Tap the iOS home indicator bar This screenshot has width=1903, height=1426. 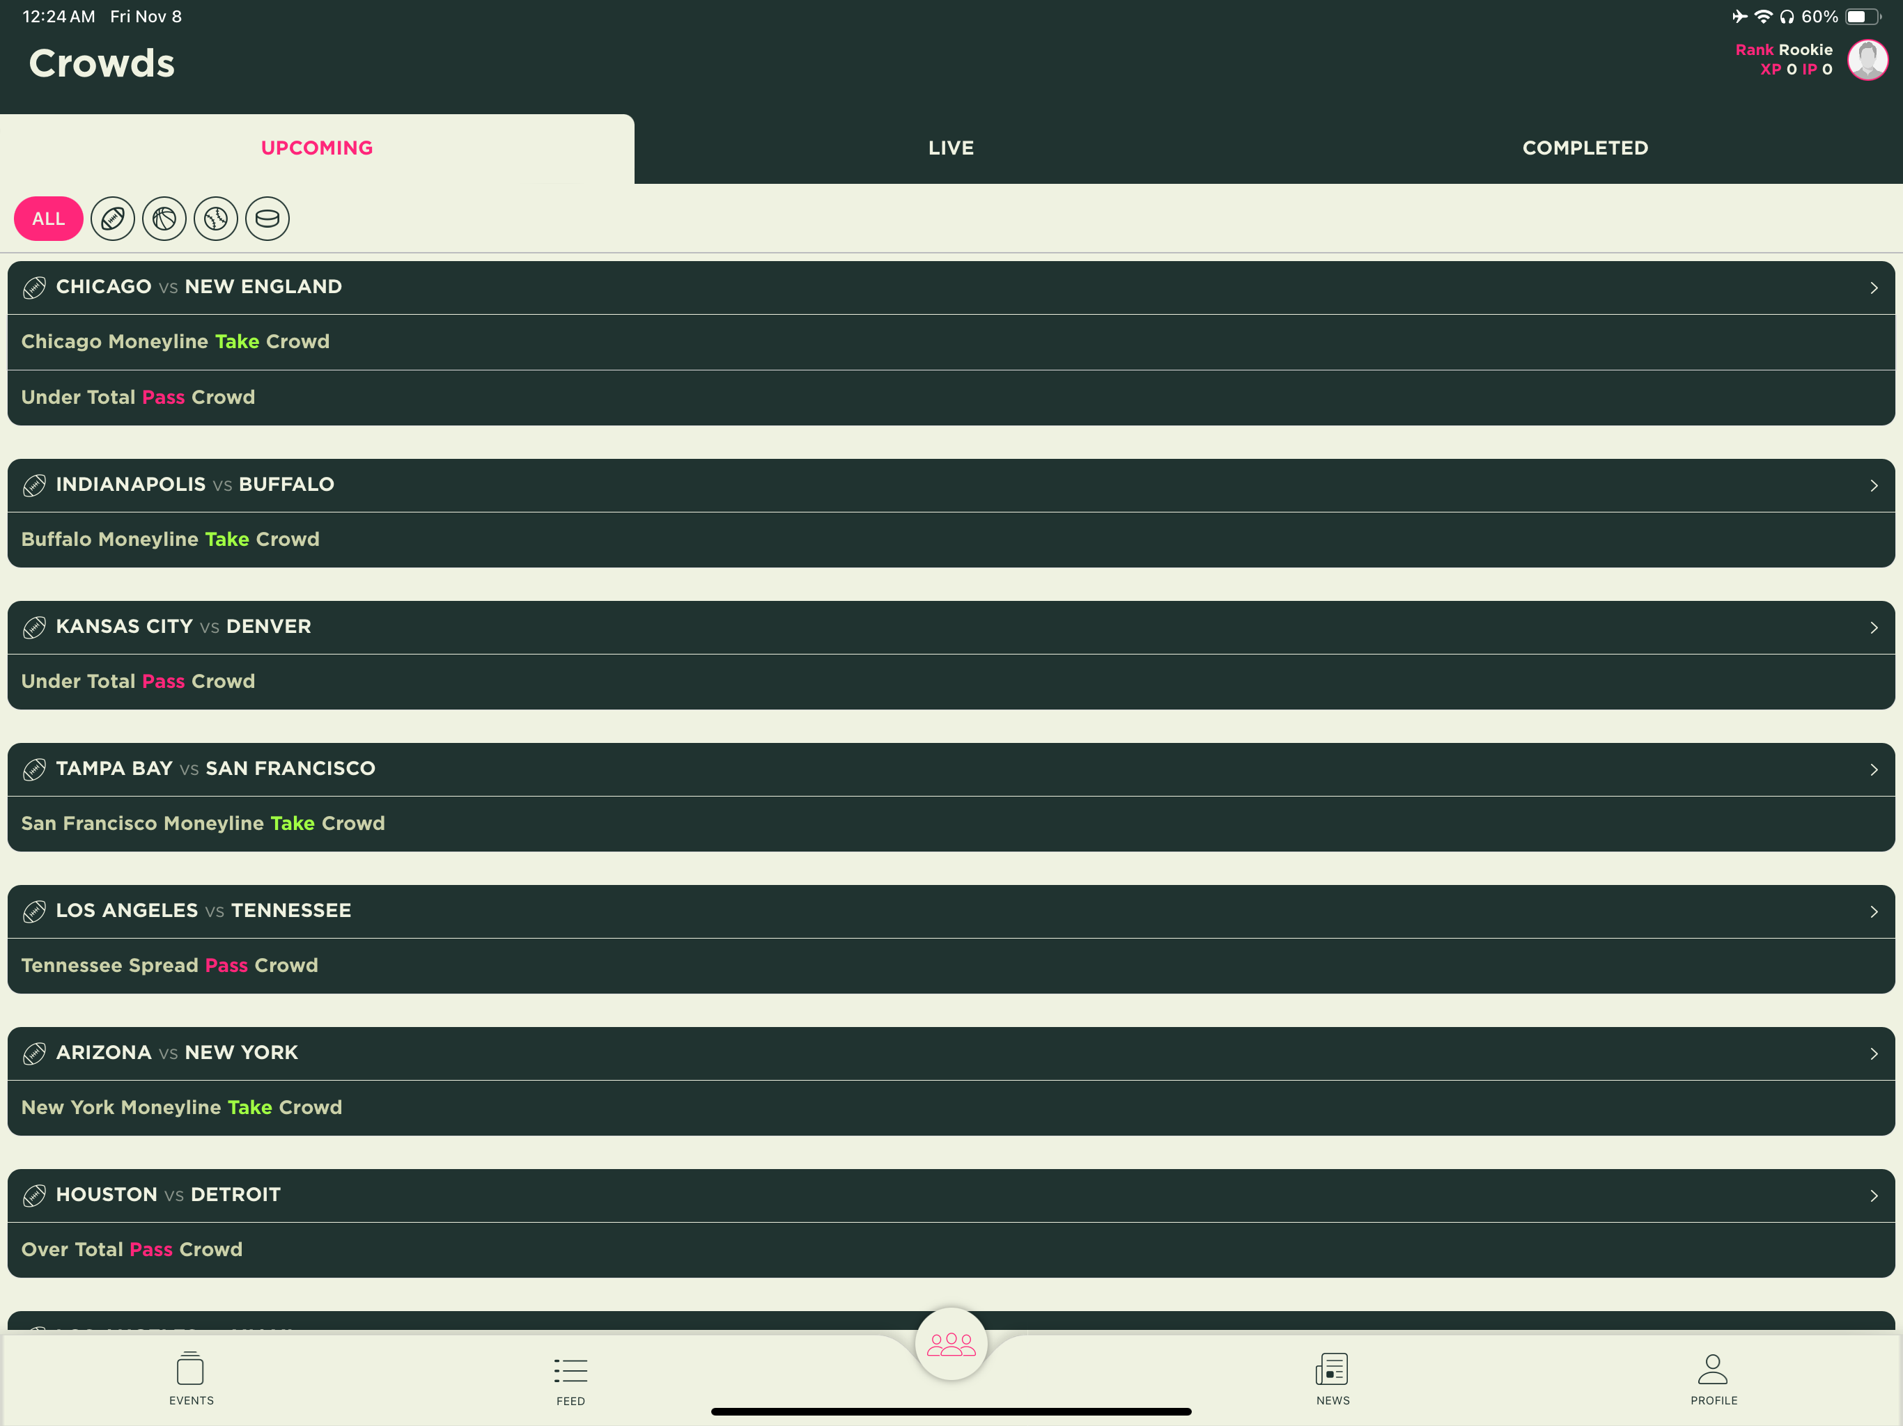tap(951, 1411)
